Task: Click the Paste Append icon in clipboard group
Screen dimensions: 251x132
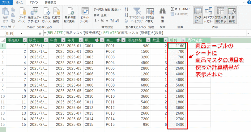Action: pyautogui.click(x=13, y=10)
